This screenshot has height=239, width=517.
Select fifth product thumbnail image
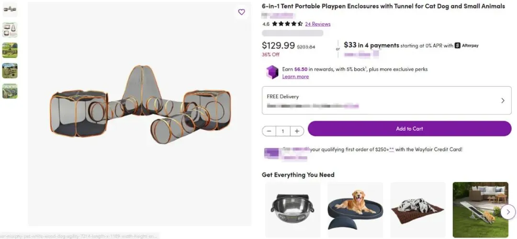tap(10, 91)
